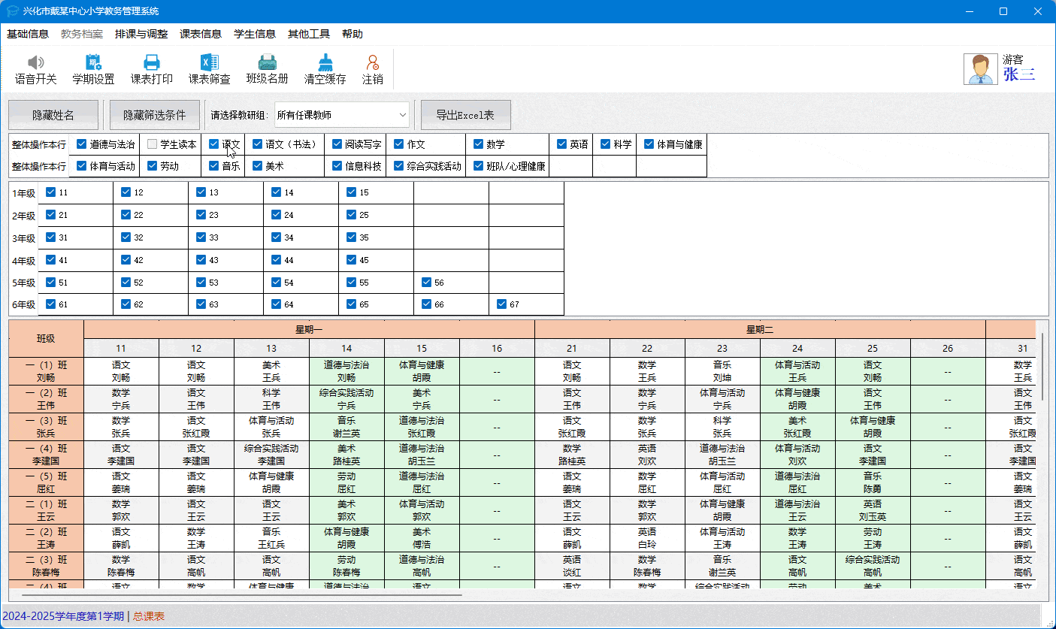Click the 隐藏姓名 button
Viewport: 1056px width, 629px height.
[x=53, y=115]
